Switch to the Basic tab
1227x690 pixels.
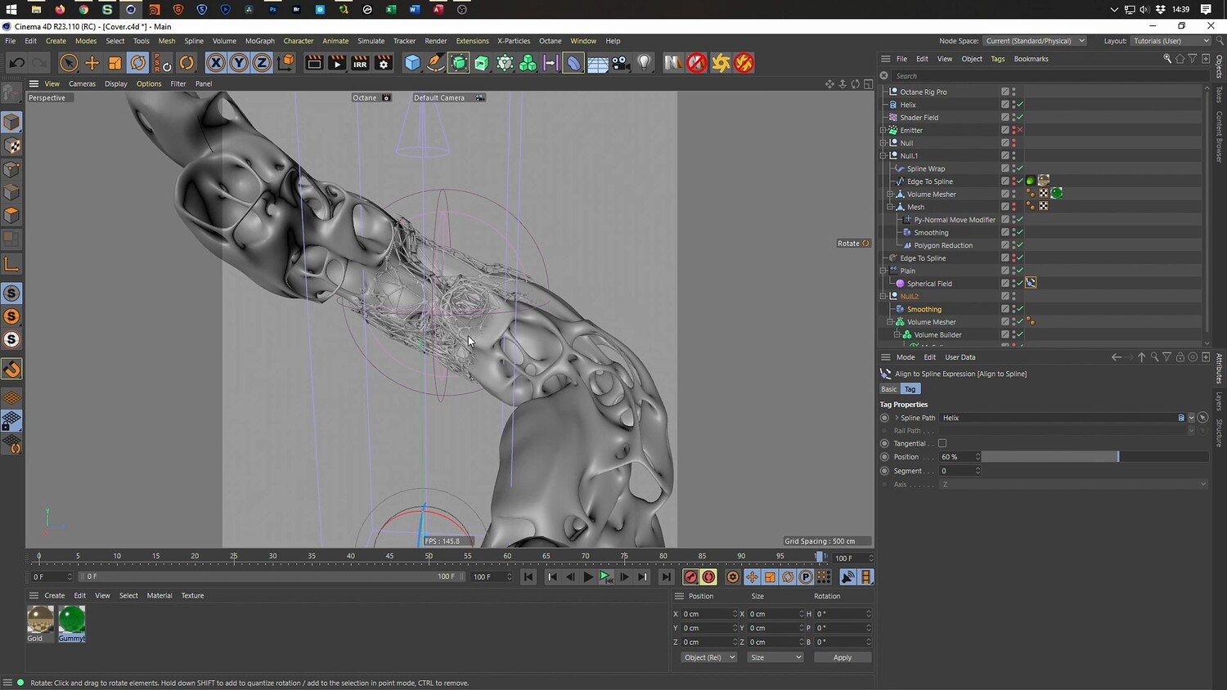click(888, 389)
